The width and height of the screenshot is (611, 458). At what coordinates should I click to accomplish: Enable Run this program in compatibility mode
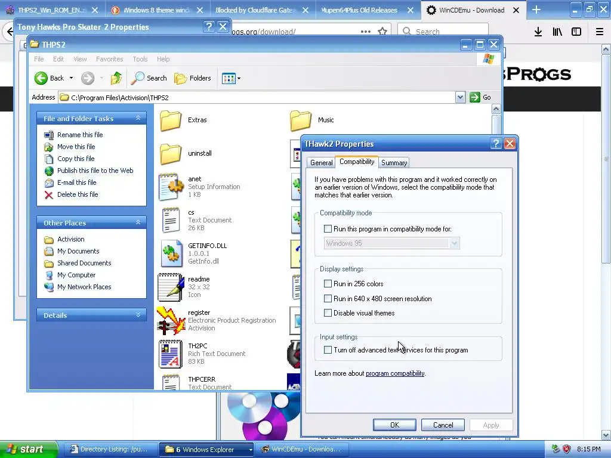pos(328,229)
